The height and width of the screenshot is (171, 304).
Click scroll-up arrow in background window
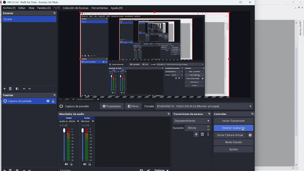[x=296, y=23]
